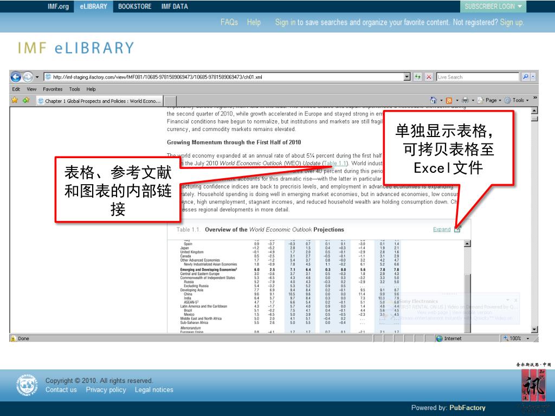The width and height of the screenshot is (555, 416).
Task: Click the Sign in link
Action: point(285,22)
